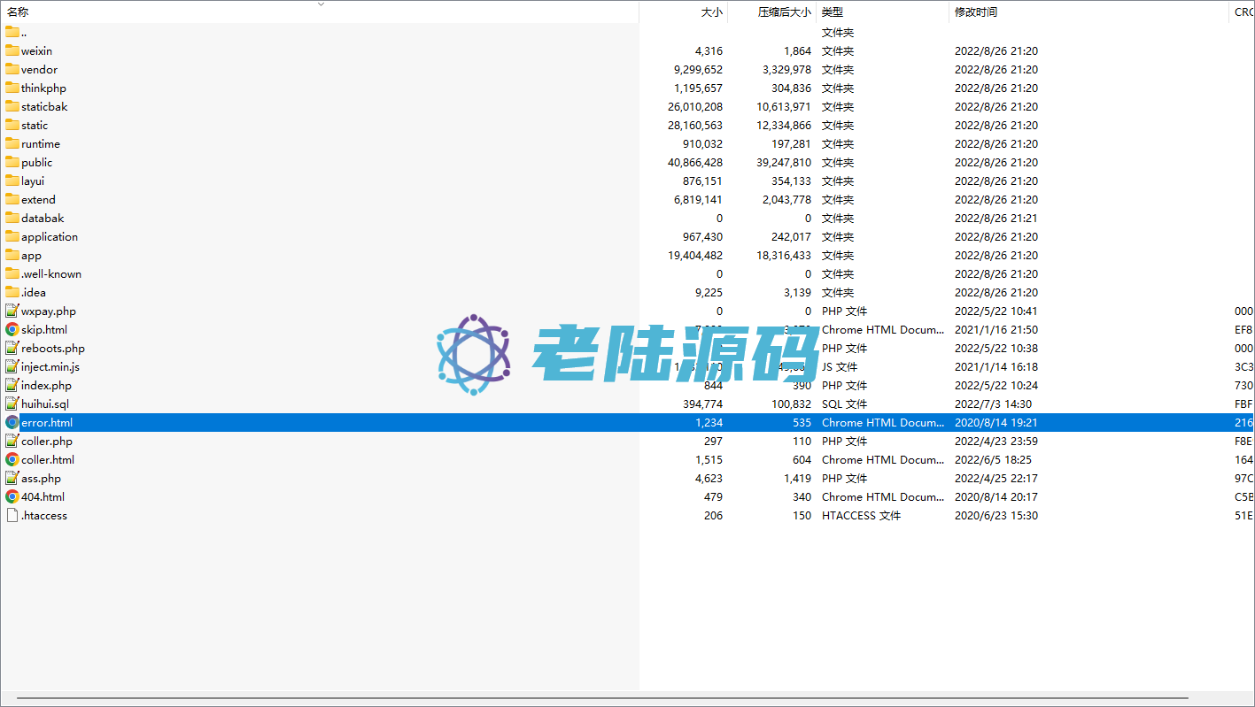This screenshot has width=1255, height=707.
Task: Click the Chrome icon beside 404.html
Action: tap(12, 496)
